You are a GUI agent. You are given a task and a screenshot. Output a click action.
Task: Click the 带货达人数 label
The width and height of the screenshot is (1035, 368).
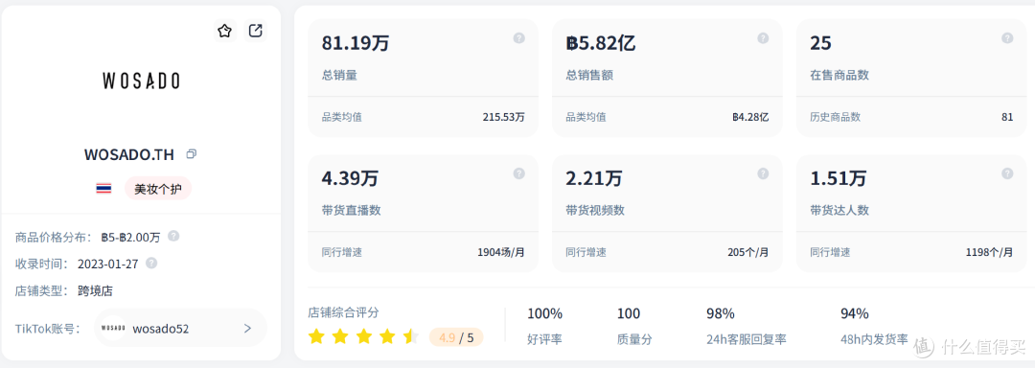coord(839,211)
